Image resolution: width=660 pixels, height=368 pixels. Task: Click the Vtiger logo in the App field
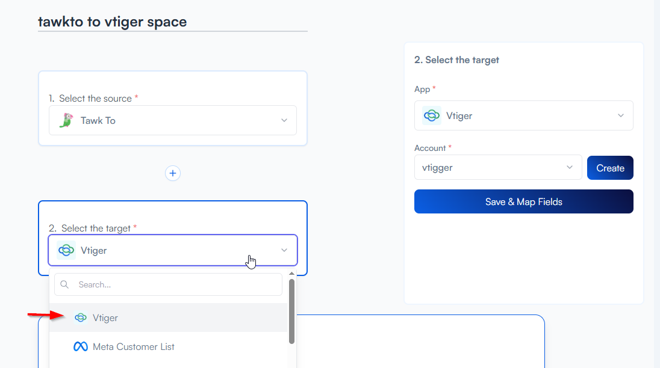coord(431,115)
